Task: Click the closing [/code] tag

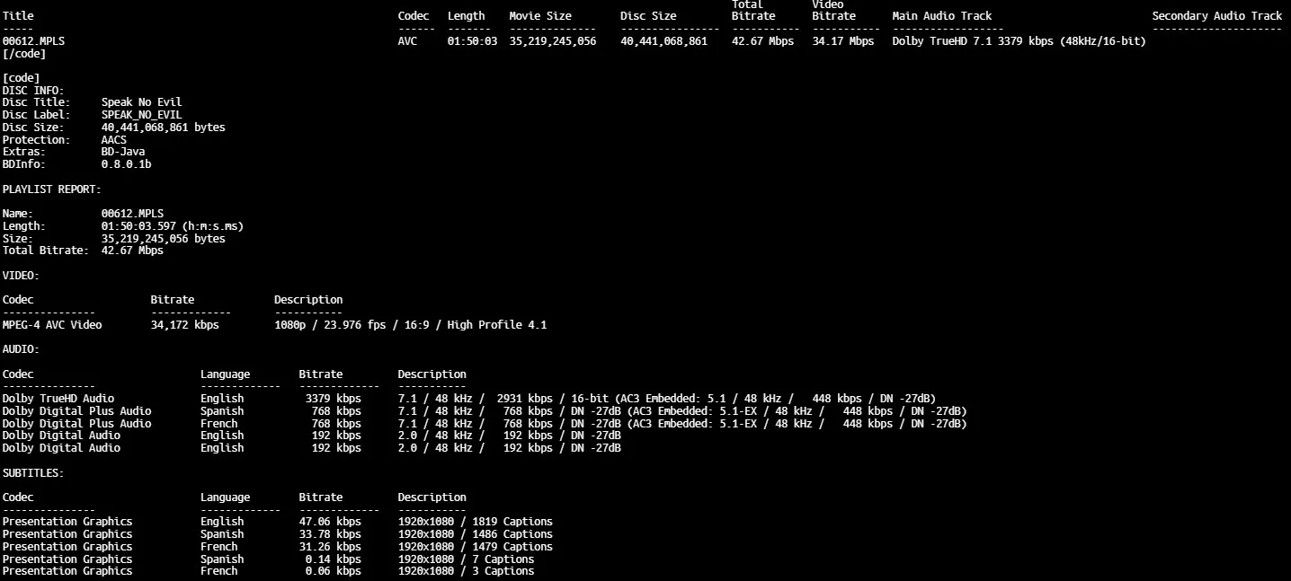Action: [x=24, y=54]
